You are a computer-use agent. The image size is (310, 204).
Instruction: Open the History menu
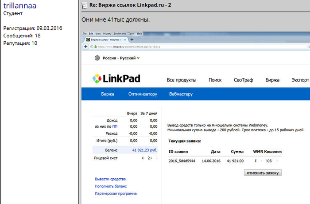pyautogui.click(x=107, y=34)
